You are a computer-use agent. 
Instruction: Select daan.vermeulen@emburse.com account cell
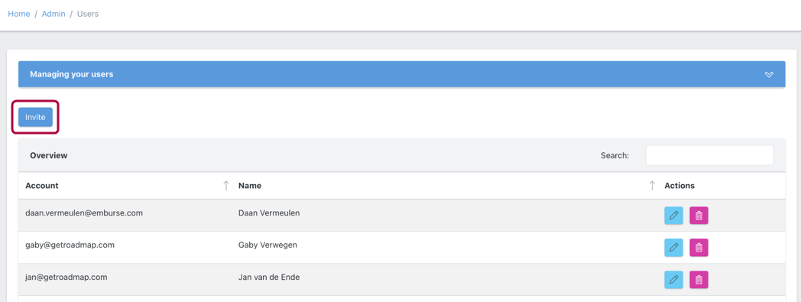pos(84,213)
